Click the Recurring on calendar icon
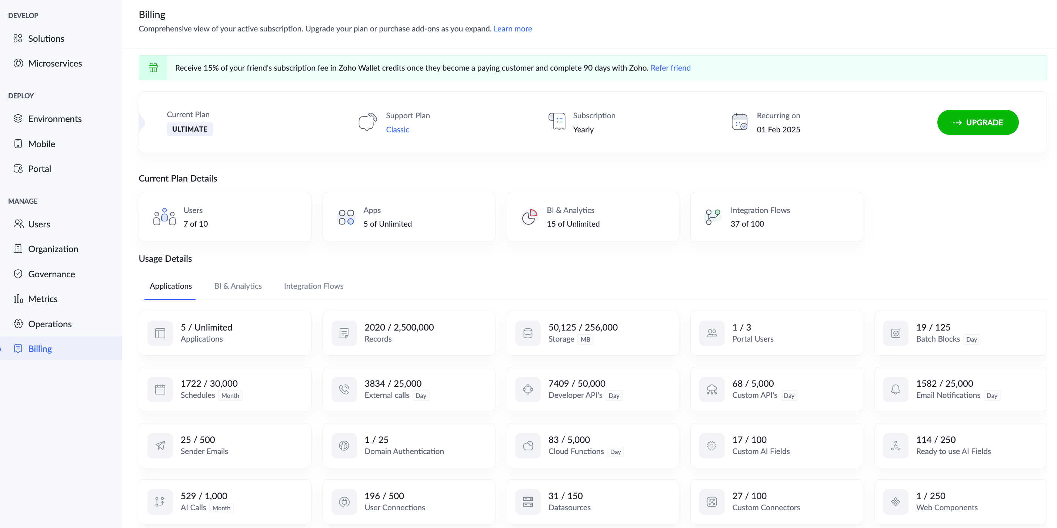Image resolution: width=1057 pixels, height=528 pixels. click(x=739, y=122)
